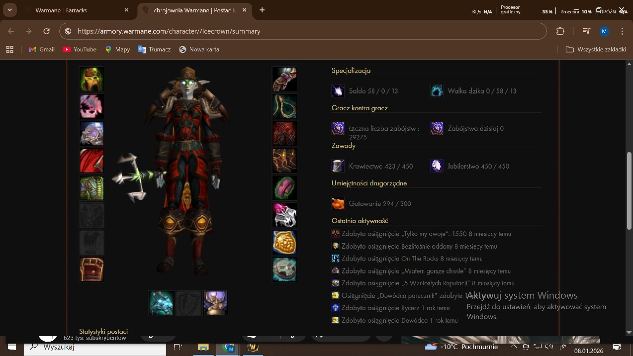Open the pink and silver ring above the gold trinket
The width and height of the screenshot is (633, 356).
click(285, 215)
